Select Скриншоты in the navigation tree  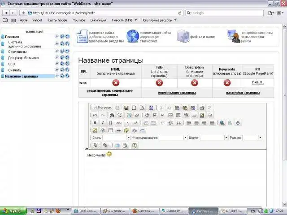coord(17,52)
